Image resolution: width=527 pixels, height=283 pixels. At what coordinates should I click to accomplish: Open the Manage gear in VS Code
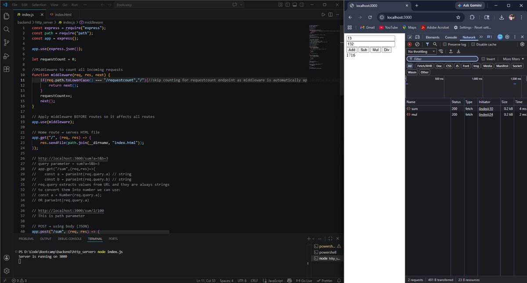6,271
